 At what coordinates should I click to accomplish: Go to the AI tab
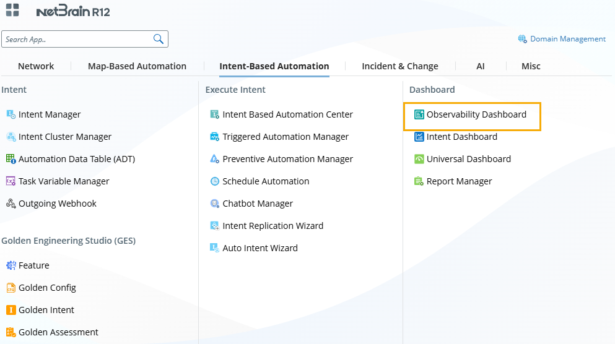click(x=481, y=66)
